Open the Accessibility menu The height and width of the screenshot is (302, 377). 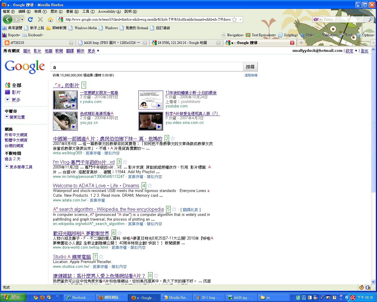point(109,12)
